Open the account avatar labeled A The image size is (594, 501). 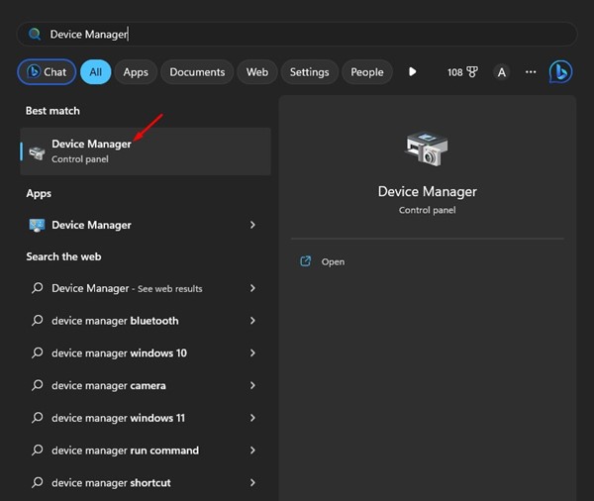point(502,72)
